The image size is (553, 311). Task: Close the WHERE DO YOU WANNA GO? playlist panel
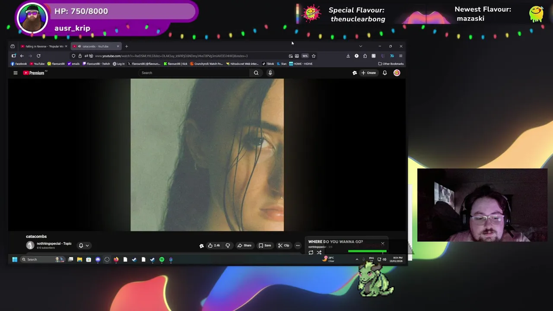[382, 244]
